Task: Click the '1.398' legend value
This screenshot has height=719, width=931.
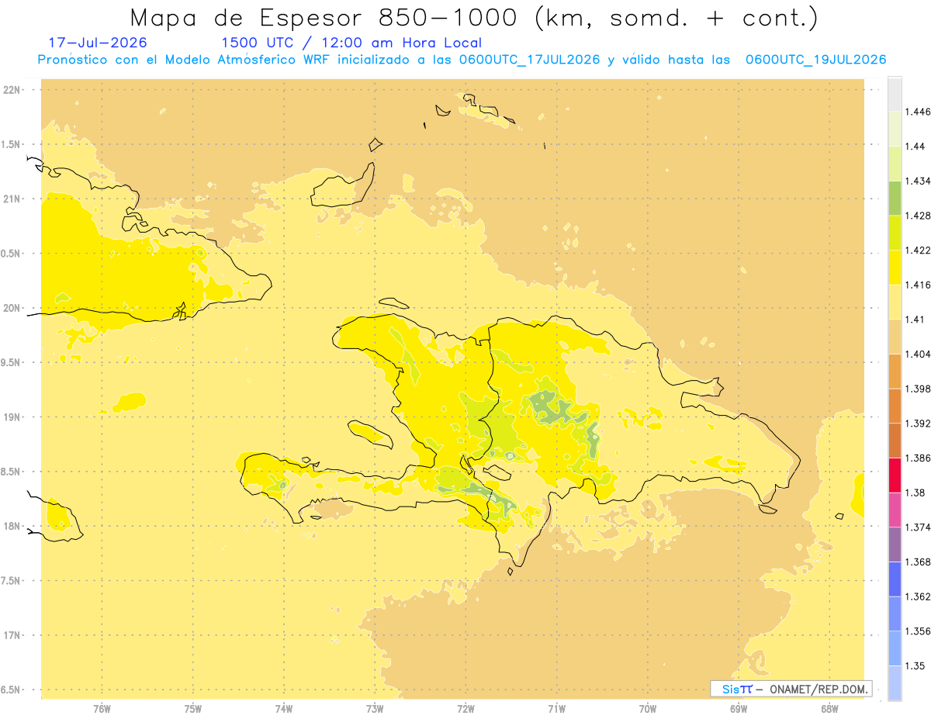Action: click(919, 389)
